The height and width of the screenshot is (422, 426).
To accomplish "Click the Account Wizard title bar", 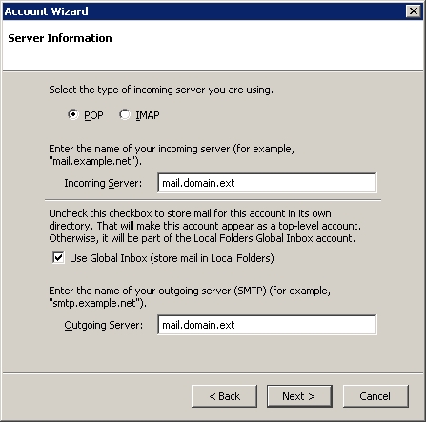I will (203, 11).
